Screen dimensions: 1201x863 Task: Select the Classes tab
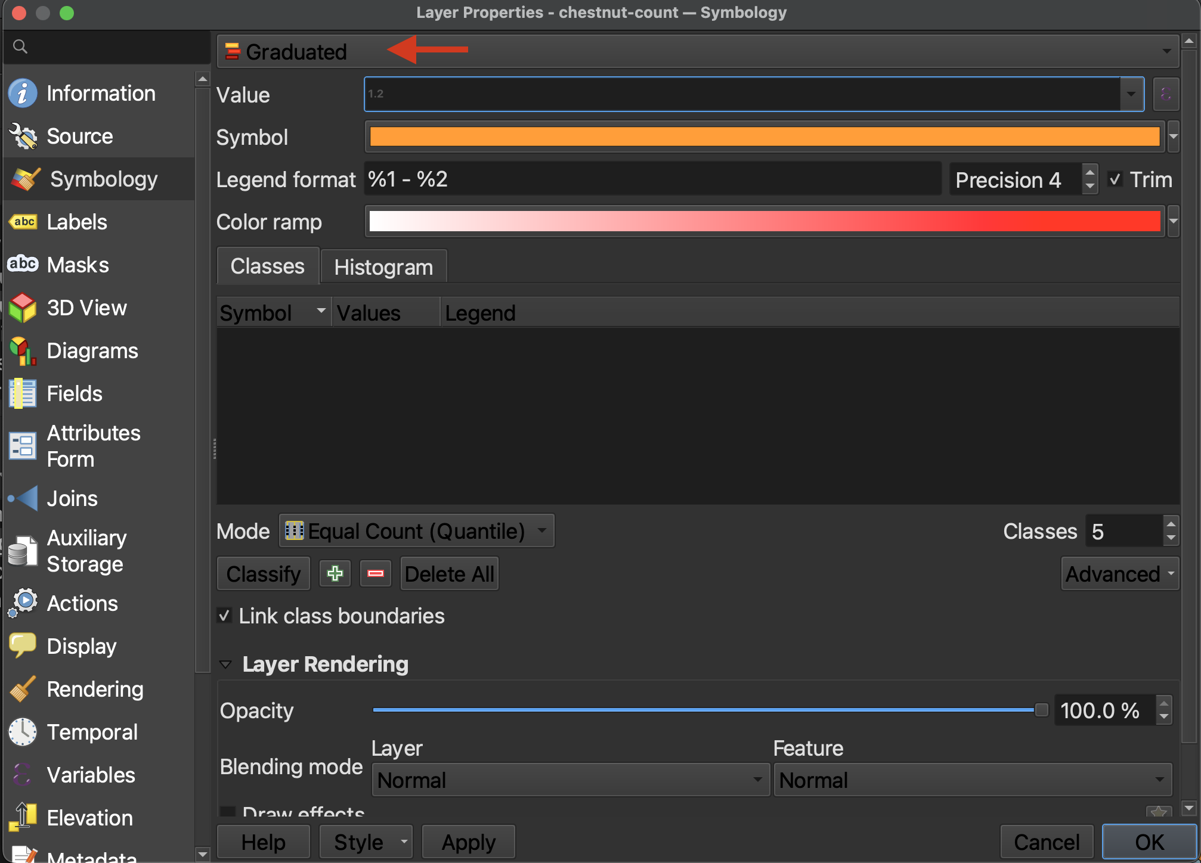tap(267, 266)
